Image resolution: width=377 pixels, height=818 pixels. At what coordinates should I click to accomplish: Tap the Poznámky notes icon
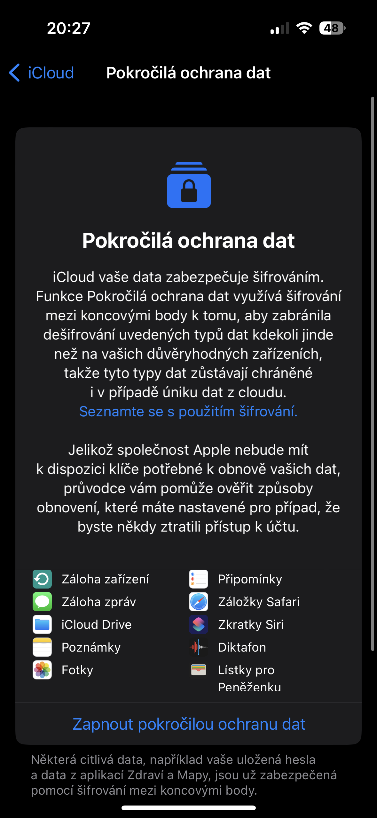point(42,647)
